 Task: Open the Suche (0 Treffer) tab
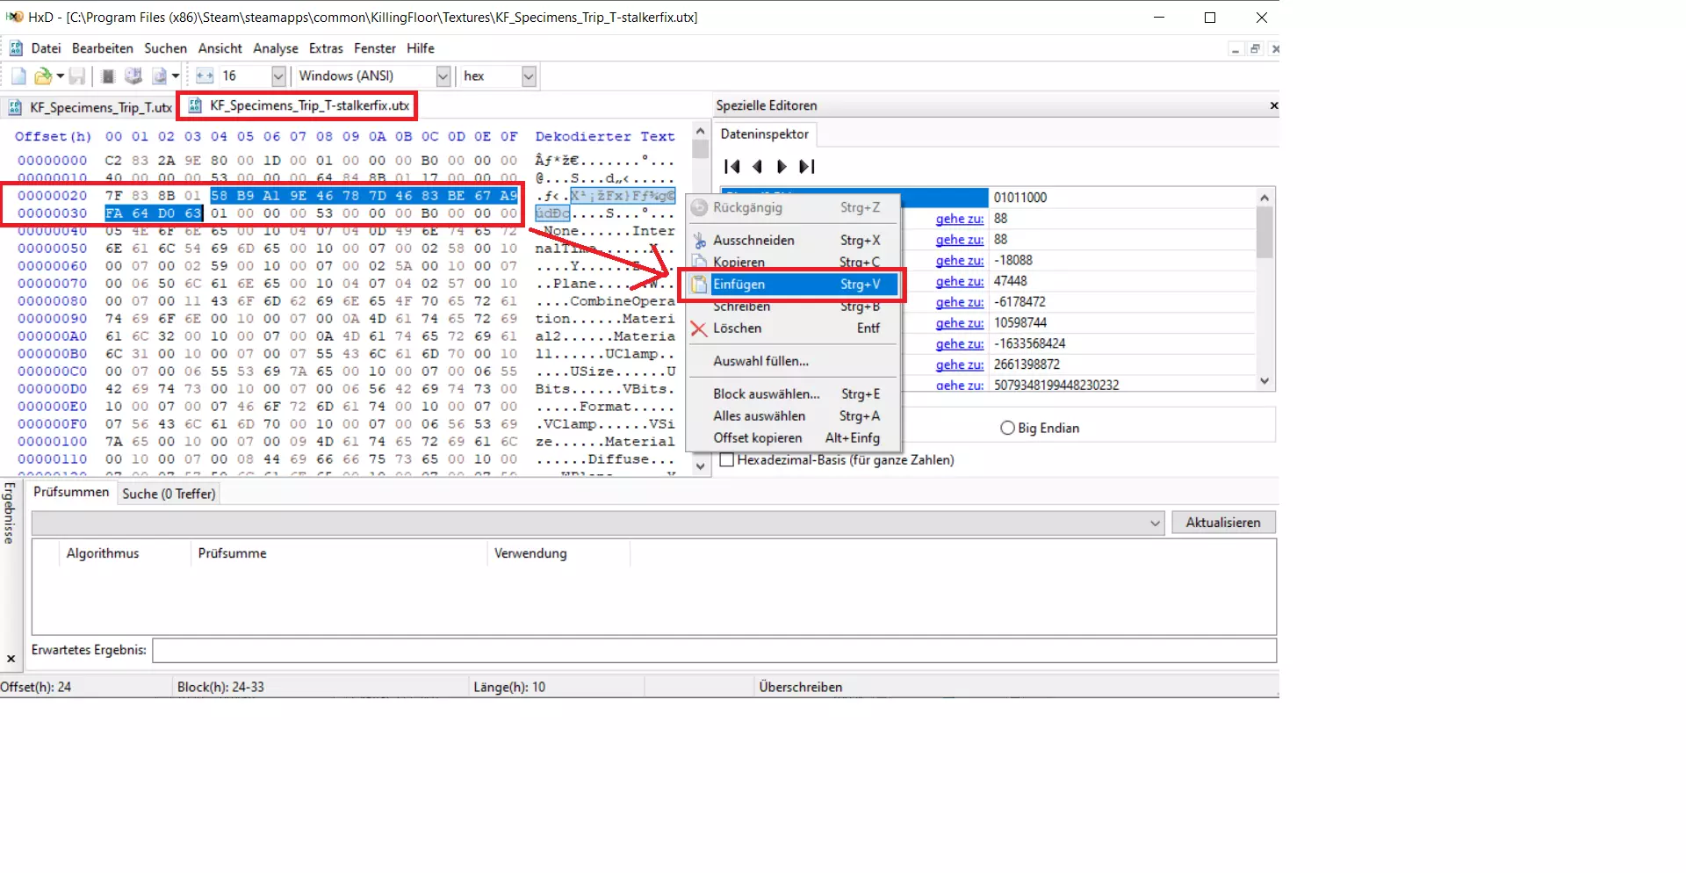coord(169,494)
